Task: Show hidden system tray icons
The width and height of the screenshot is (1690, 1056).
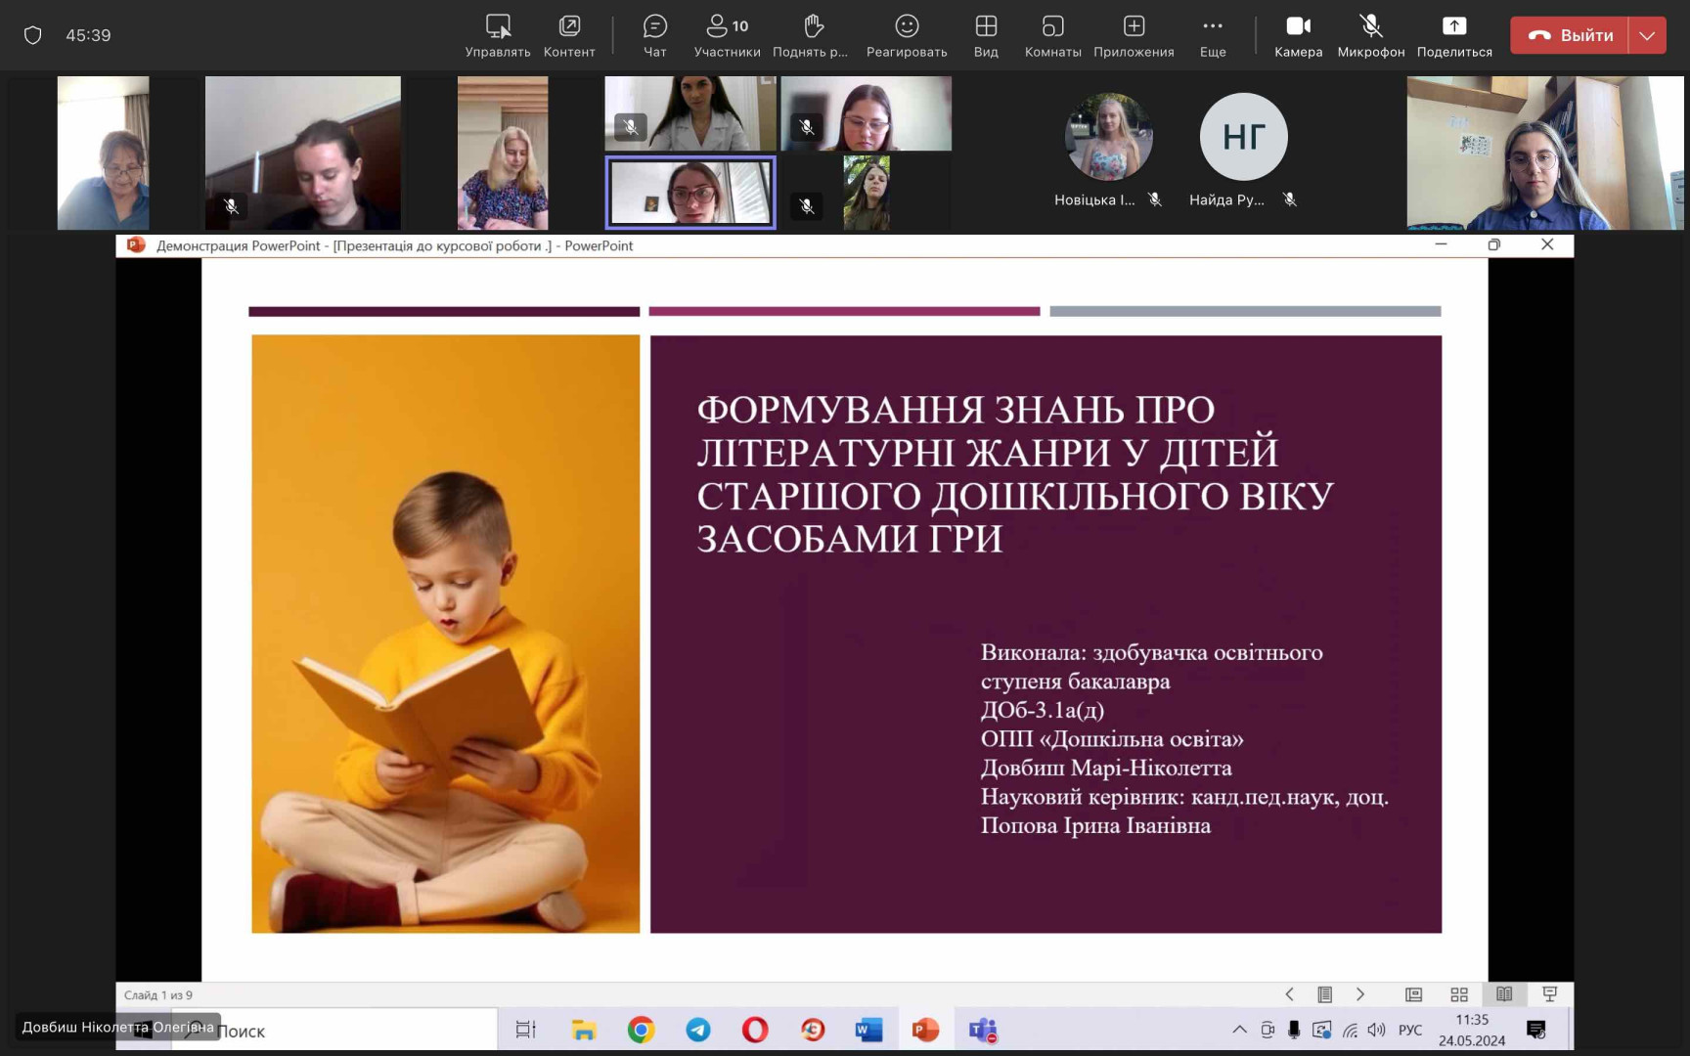Action: tap(1239, 1030)
